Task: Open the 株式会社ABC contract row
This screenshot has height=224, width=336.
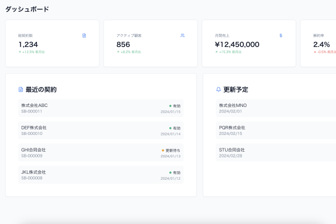Action: click(101, 108)
